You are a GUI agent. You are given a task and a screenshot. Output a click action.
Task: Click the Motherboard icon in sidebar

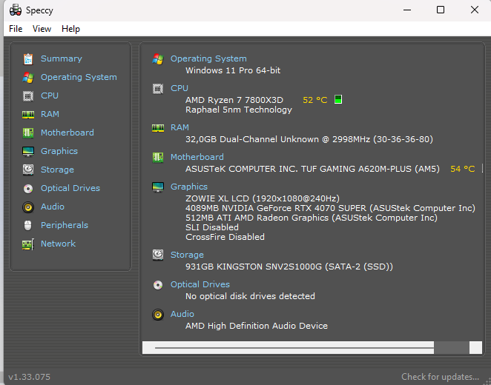(x=28, y=133)
